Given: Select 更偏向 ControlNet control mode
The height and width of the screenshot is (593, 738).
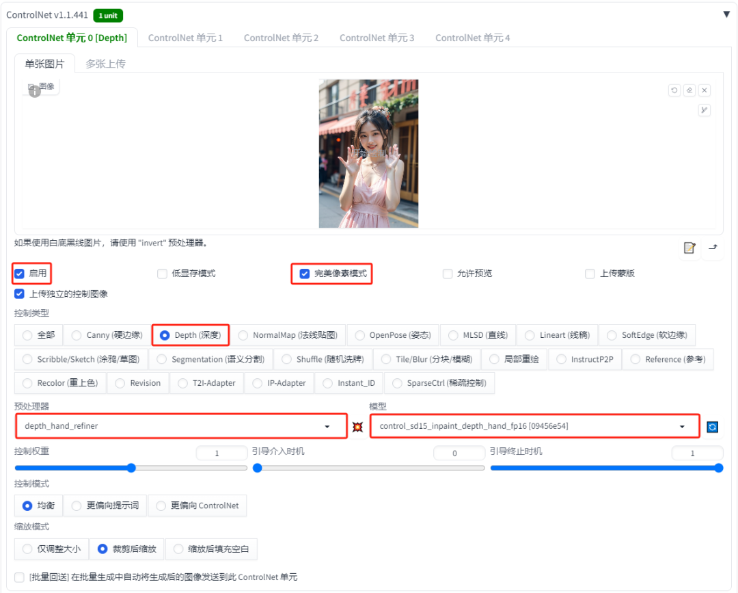Looking at the screenshot, I should pos(197,506).
